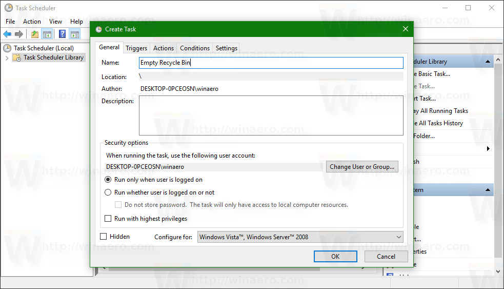Click Change User or Group button
Screen dimensions: 504x289
click(x=362, y=167)
